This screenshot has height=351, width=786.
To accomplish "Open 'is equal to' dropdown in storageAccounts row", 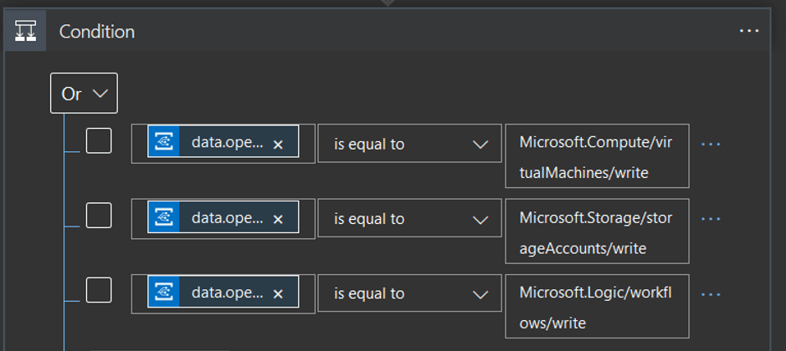I will click(409, 218).
